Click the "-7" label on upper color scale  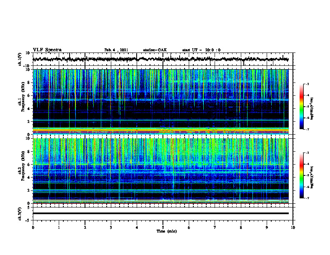point(307,129)
